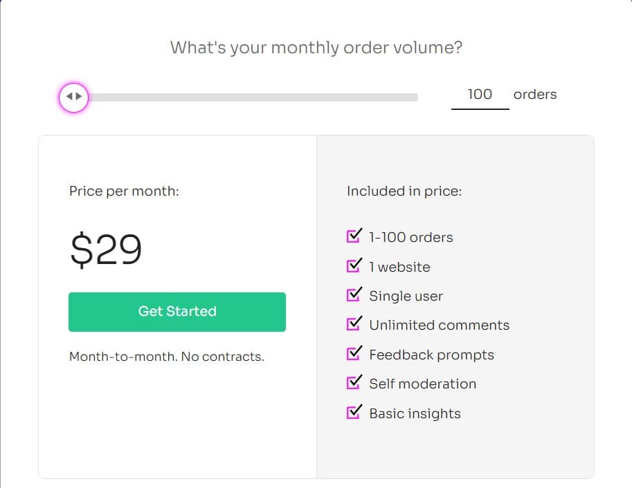Viewport: 632px width, 488px height.
Task: Toggle the Single user checkbox
Action: [x=352, y=295]
